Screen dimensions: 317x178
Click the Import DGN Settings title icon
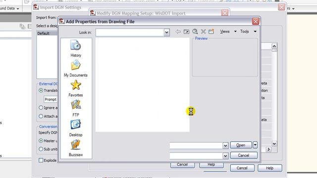click(36, 7)
